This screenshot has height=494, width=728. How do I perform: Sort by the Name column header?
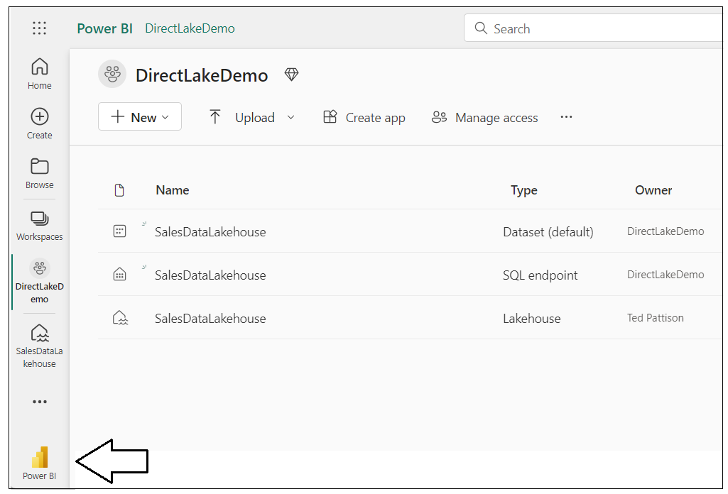tap(173, 190)
